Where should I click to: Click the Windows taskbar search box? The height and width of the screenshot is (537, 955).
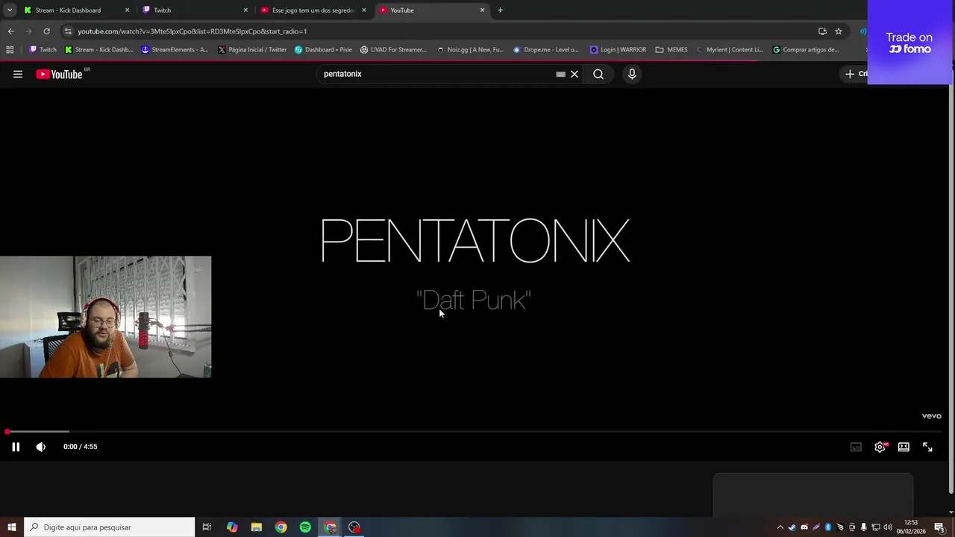click(x=109, y=527)
